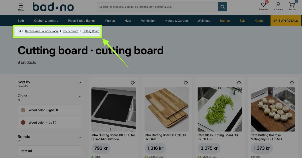
Task: Click the product search input field
Action: tap(157, 7)
